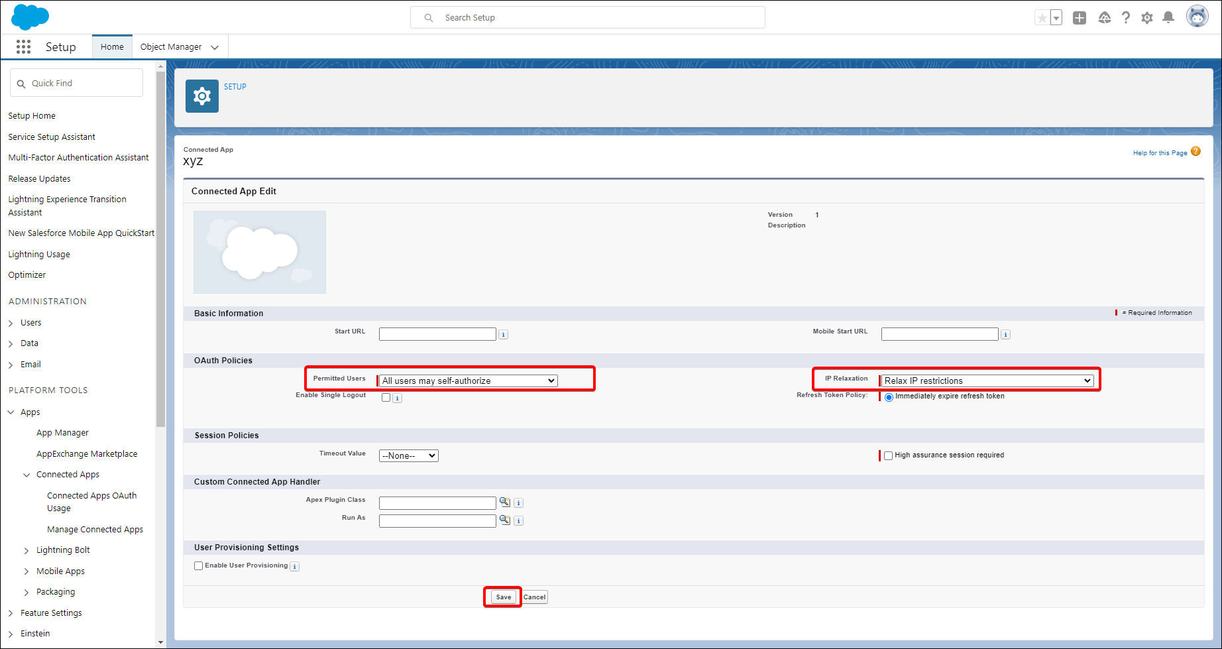Check High assurance session required
This screenshot has height=649, width=1222.
click(x=888, y=455)
